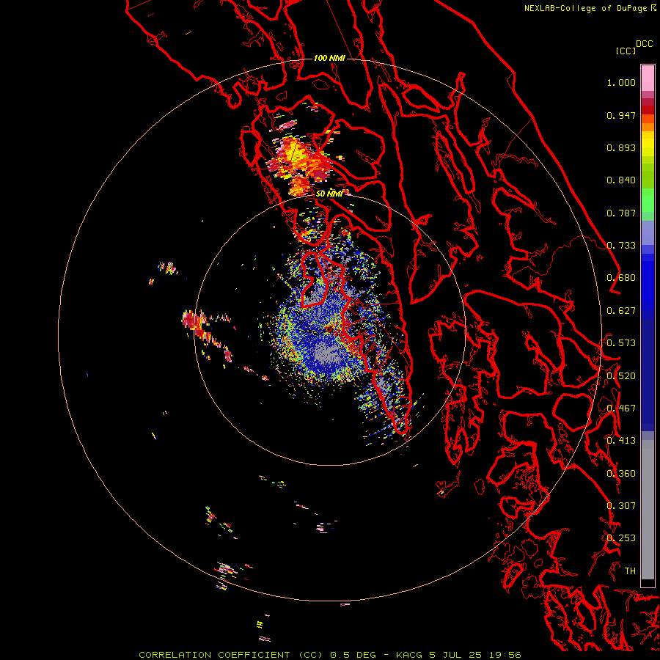
Task: Click the 0.627 value on the color scale
Action: click(x=621, y=311)
